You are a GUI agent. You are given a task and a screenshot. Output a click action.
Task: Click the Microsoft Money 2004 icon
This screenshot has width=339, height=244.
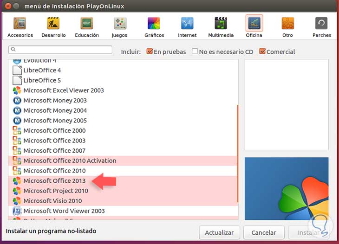[17, 110]
